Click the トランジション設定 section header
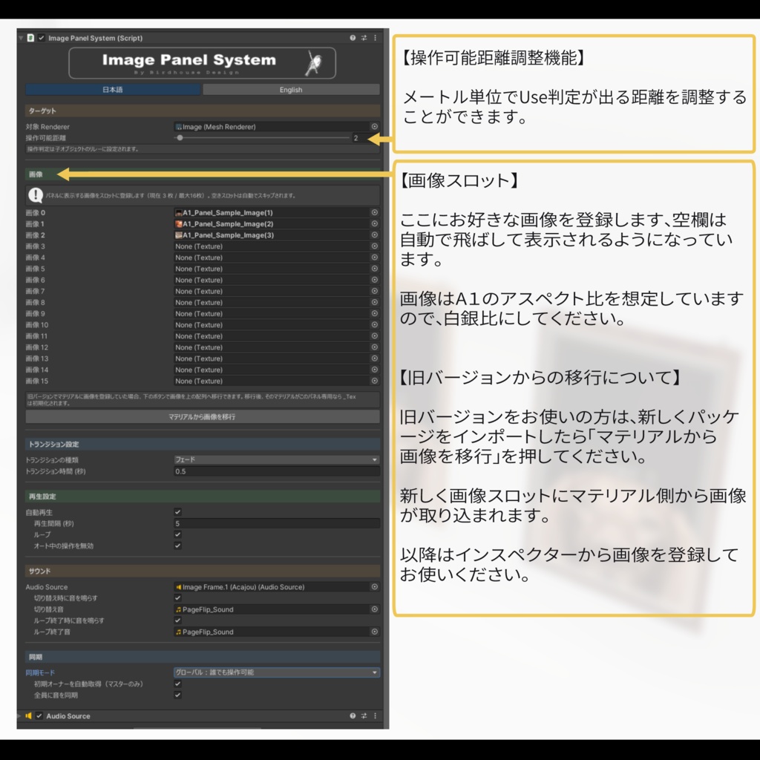This screenshot has width=760, height=760. tap(203, 444)
